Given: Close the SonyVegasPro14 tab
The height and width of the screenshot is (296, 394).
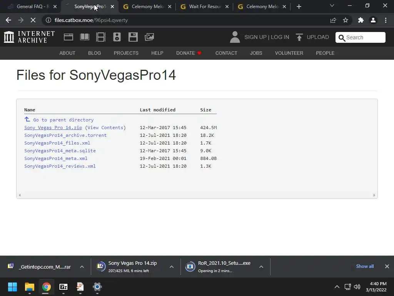Looking at the screenshot, I should 112,7.
